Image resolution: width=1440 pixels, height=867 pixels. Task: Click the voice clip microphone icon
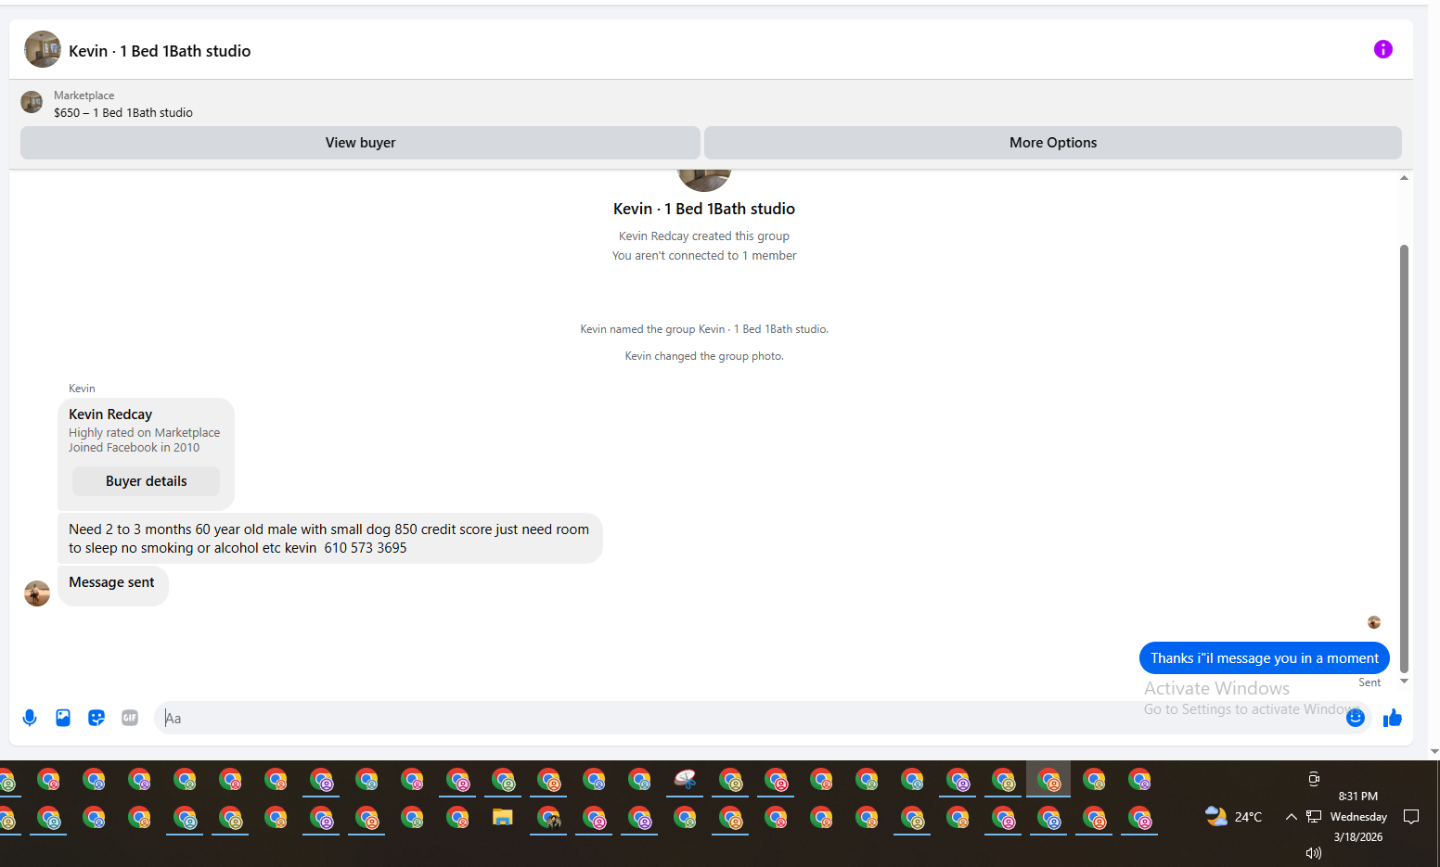tap(30, 718)
